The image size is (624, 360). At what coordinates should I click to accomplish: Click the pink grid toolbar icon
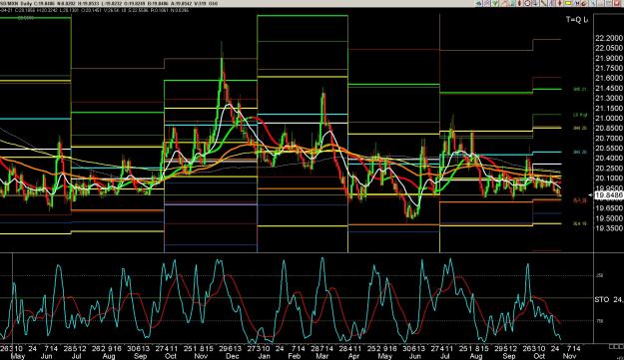pos(486,3)
